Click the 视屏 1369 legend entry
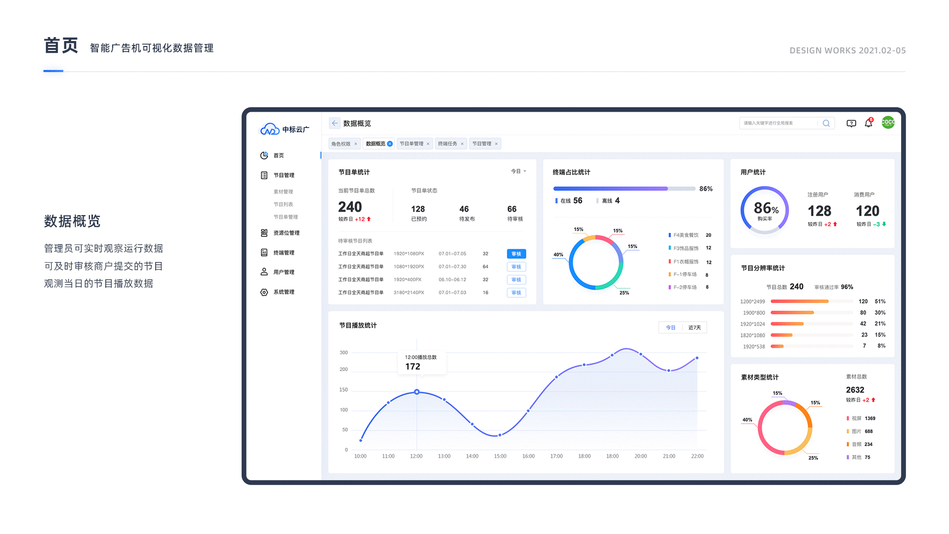 pyautogui.click(x=862, y=418)
